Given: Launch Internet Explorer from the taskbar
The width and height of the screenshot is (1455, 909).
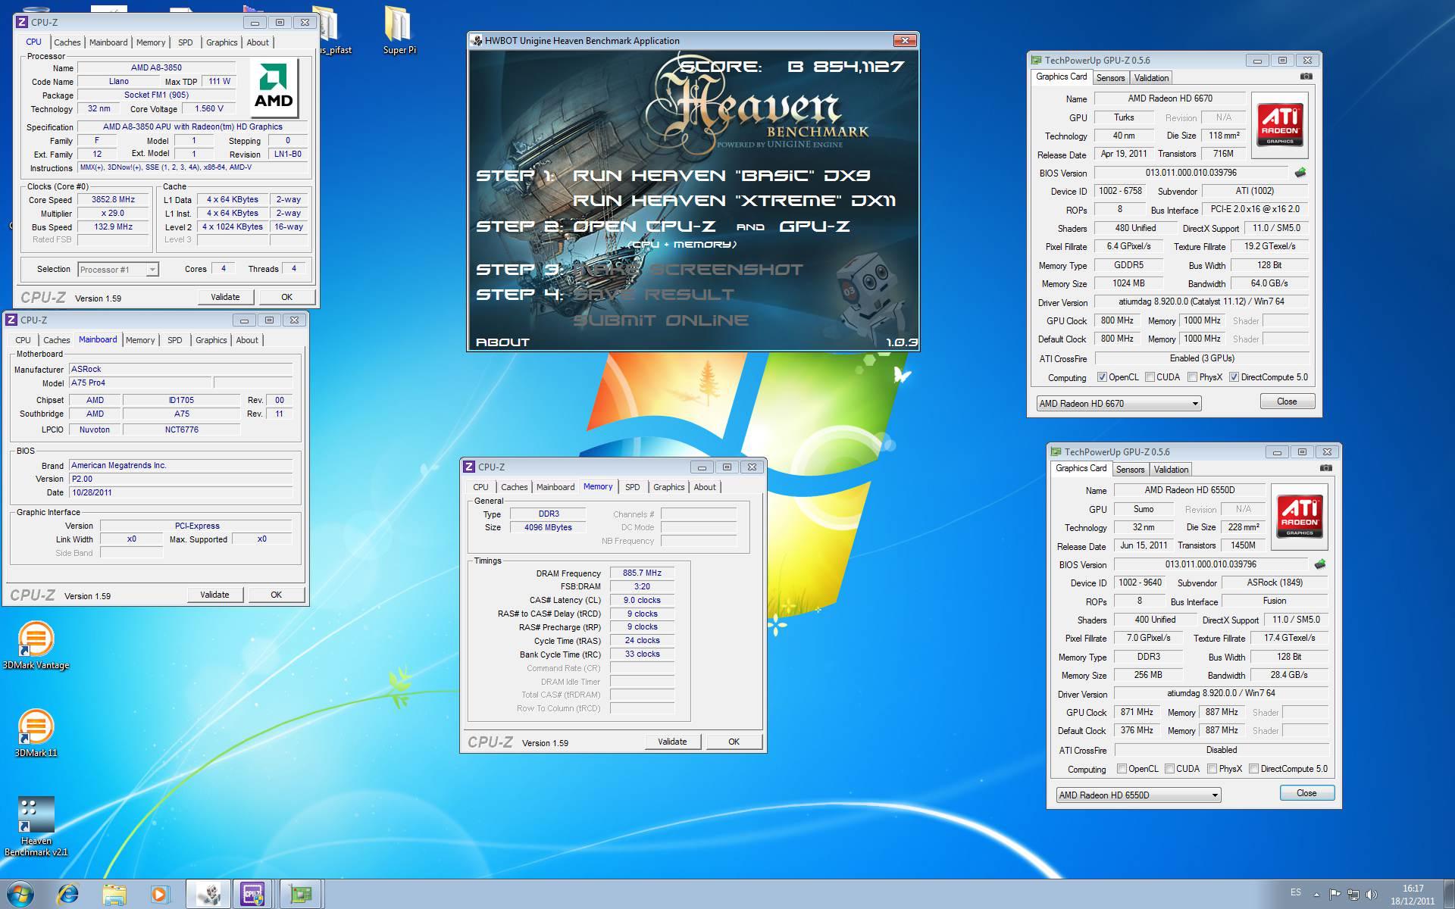Looking at the screenshot, I should 68,895.
